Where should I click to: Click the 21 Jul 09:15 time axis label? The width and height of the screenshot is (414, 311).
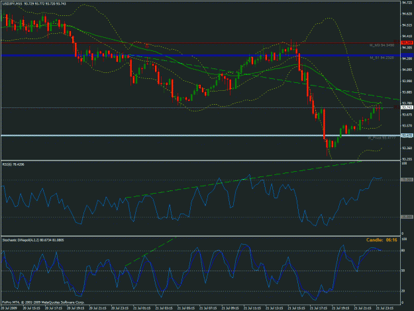231,308
